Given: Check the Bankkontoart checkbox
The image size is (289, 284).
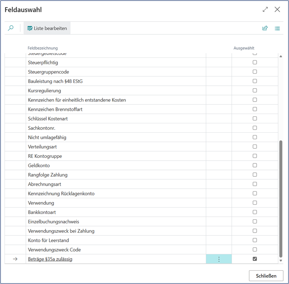Looking at the screenshot, I should tap(255, 212).
